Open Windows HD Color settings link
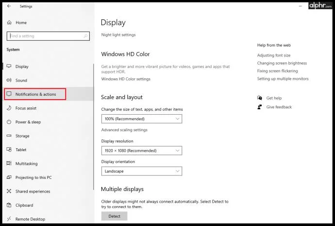The width and height of the screenshot is (335, 226). tap(126, 79)
